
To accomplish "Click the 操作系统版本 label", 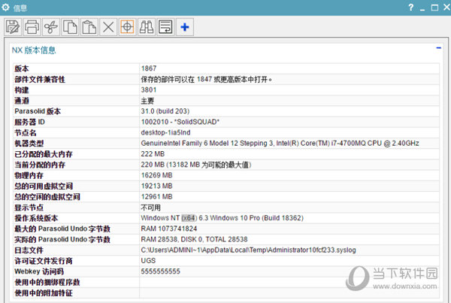I will click(36, 218).
